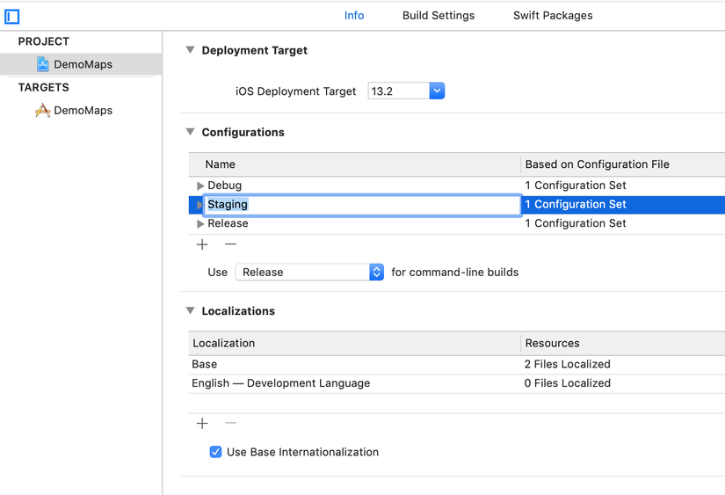Select the Info tab

click(354, 16)
